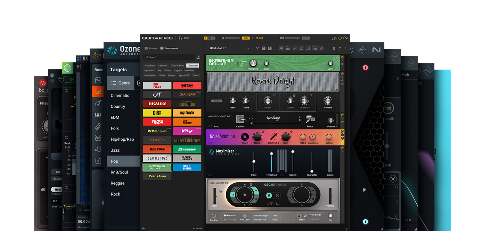490x231 pixels.
Task: Step to next Record Length value after Free
Action: 281,215
